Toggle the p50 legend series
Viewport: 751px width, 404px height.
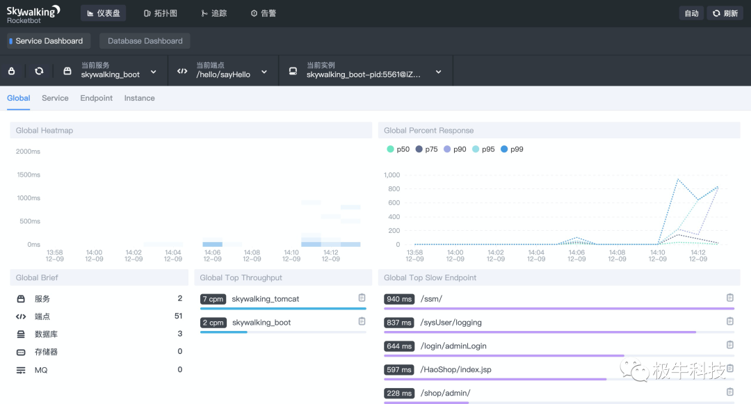[398, 149]
